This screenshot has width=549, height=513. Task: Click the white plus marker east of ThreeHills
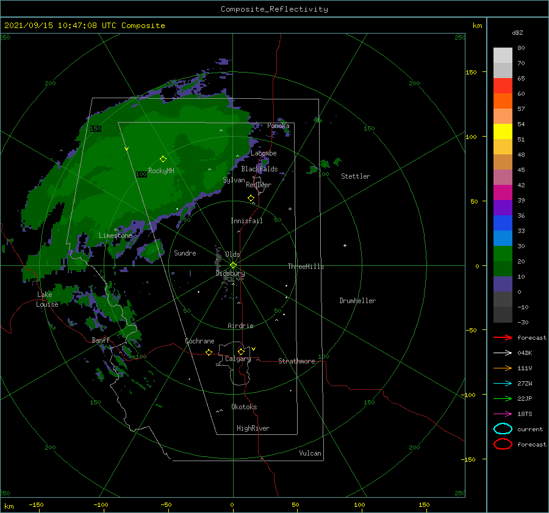[x=345, y=245]
